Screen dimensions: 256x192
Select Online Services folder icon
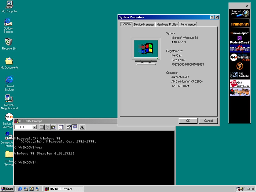tap(9, 154)
